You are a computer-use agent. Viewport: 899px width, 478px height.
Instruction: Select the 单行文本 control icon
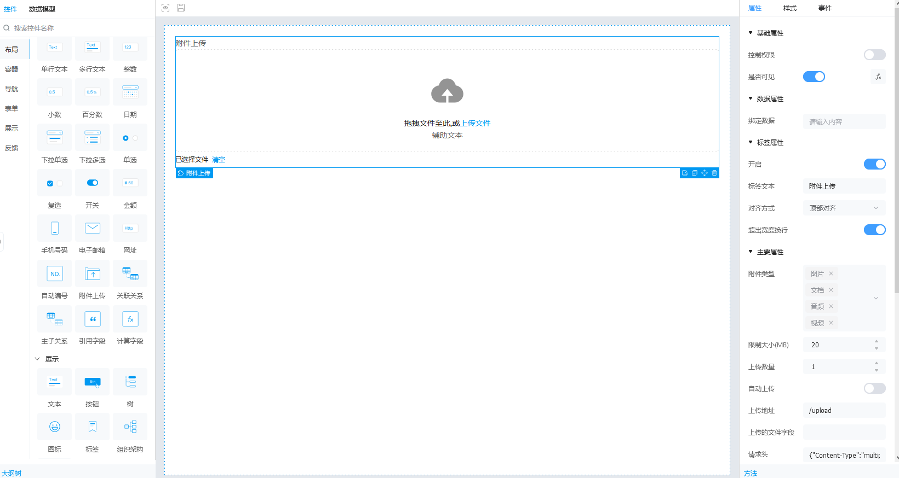point(54,48)
